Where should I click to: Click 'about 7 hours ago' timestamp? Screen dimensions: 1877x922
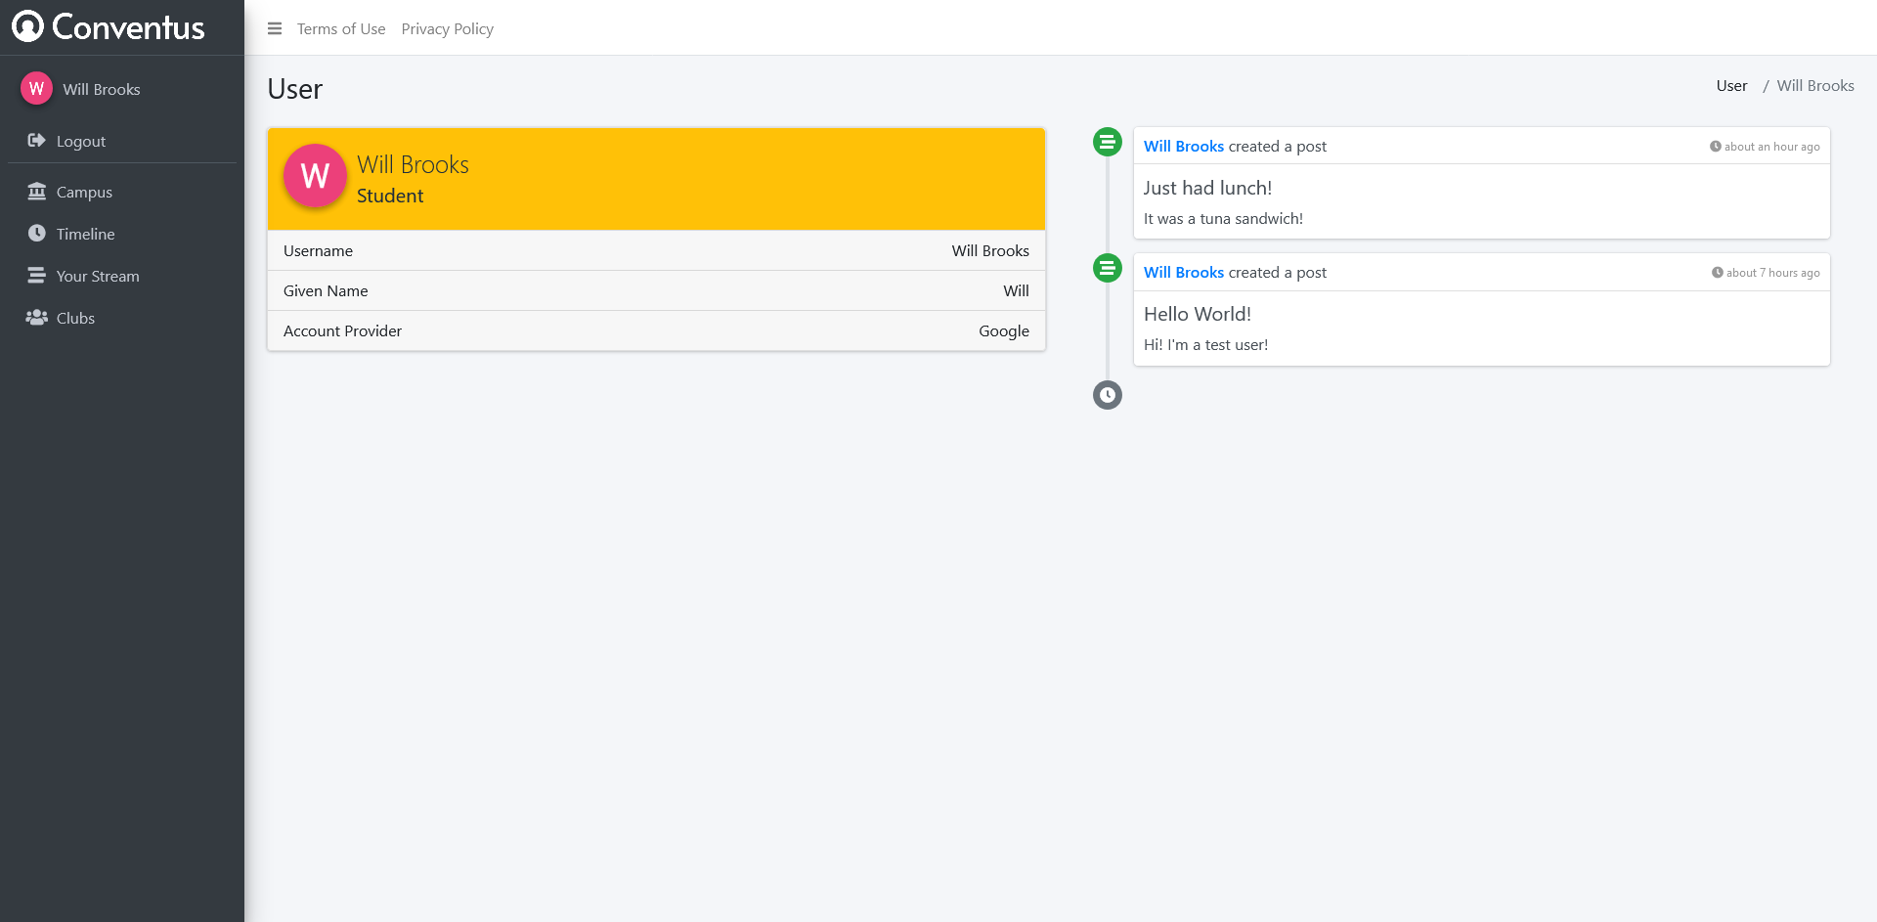tap(1773, 273)
